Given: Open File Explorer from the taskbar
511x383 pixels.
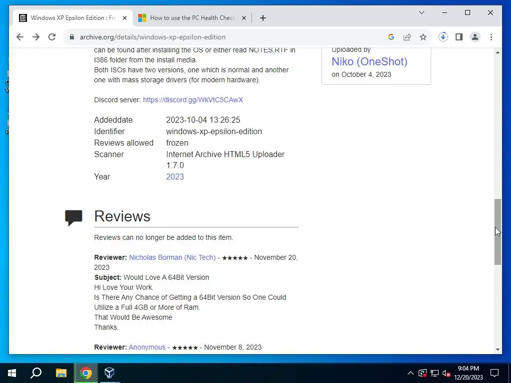Looking at the screenshot, I should pos(61,373).
